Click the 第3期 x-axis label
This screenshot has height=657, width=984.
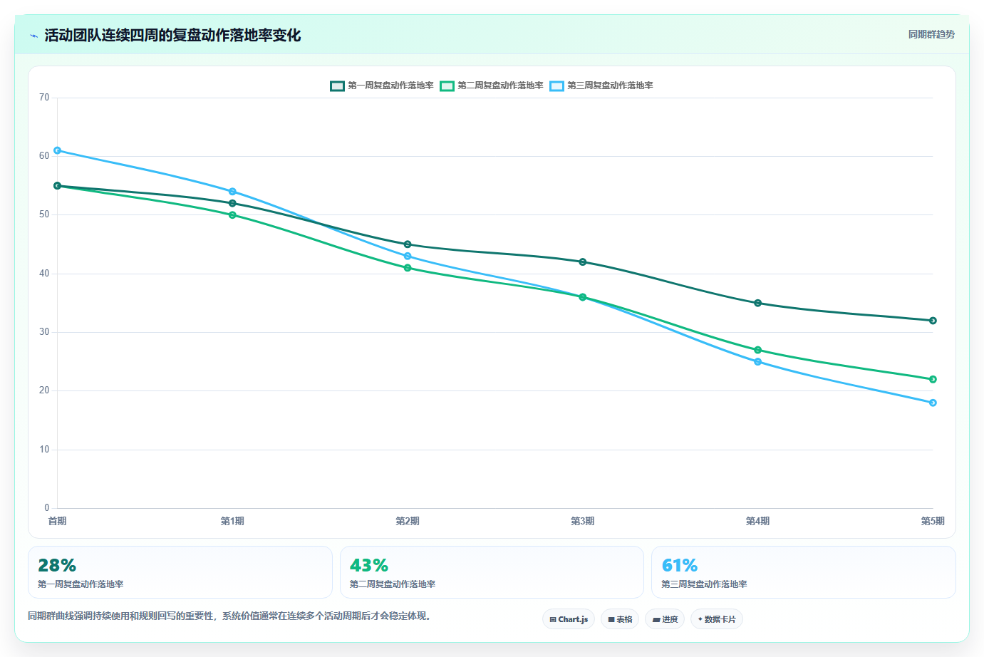point(583,522)
